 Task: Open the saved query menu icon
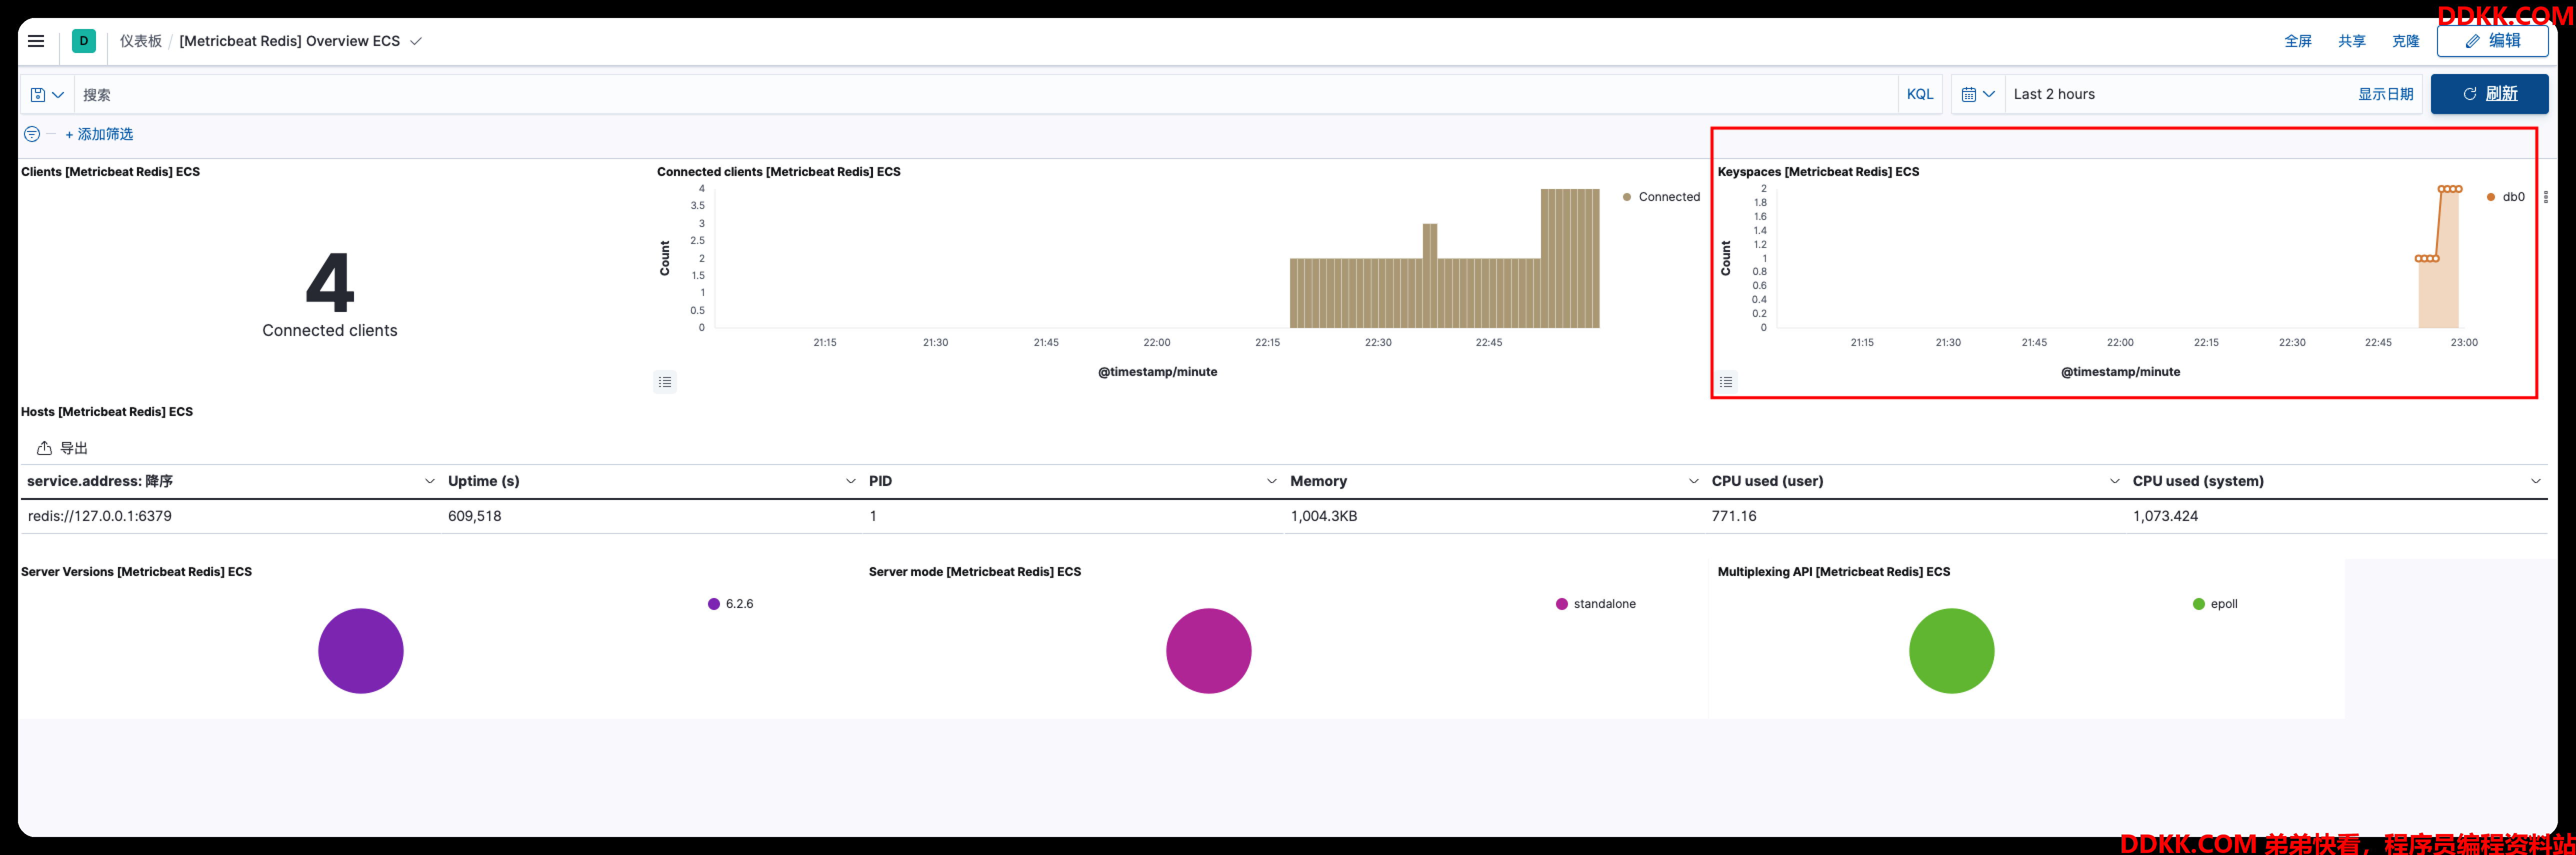(x=47, y=95)
